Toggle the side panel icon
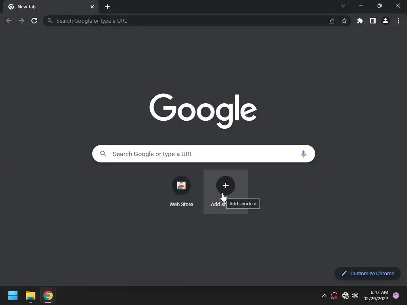The image size is (407, 305). 373,21
